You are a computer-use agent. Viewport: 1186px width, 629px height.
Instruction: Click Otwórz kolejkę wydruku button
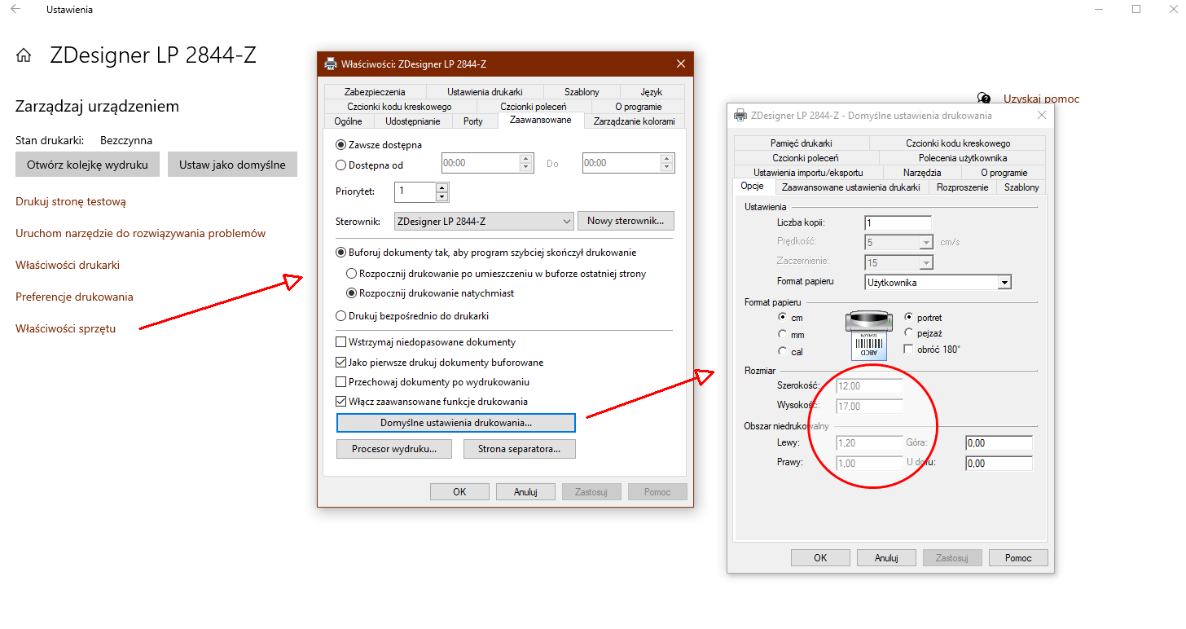pos(87,165)
